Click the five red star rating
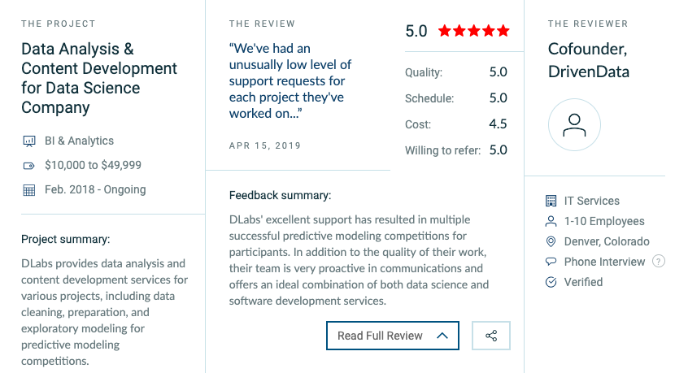 point(473,32)
